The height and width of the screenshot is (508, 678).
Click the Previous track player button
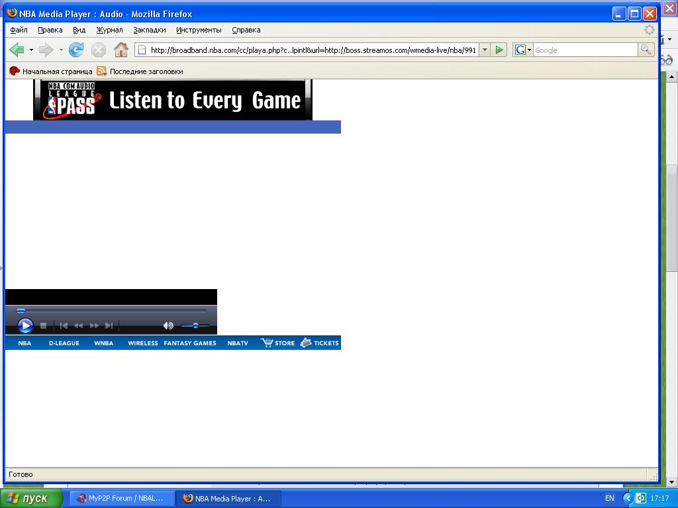pos(64,325)
